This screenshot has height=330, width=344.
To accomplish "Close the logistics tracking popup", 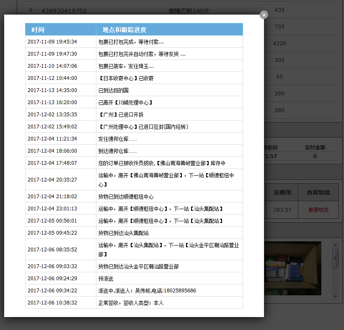I will point(264,15).
